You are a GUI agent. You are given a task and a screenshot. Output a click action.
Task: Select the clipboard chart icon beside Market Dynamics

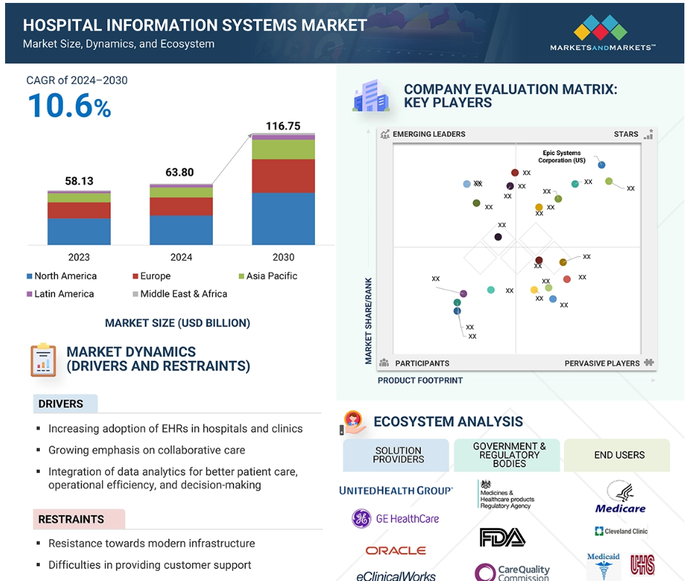tap(43, 360)
